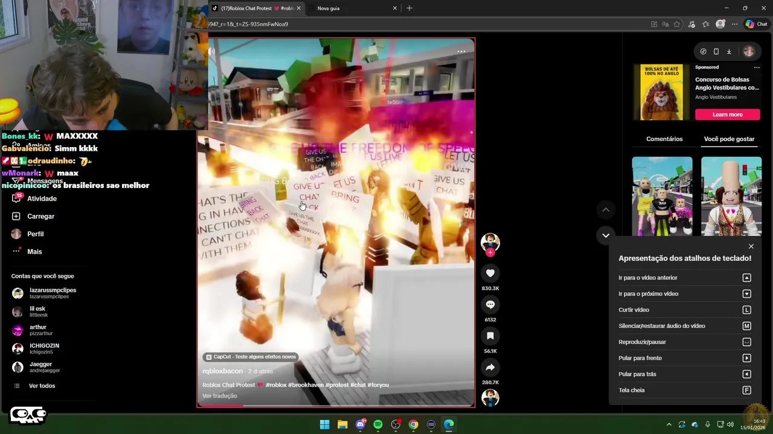The width and height of the screenshot is (773, 434).
Task: Open followed account ICHIGOZIN
Action: [x=36, y=348]
